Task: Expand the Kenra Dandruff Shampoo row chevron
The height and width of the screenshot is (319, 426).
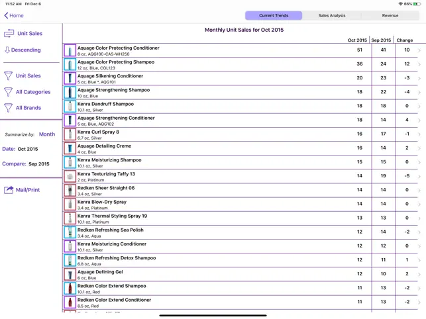Action: click(419, 107)
